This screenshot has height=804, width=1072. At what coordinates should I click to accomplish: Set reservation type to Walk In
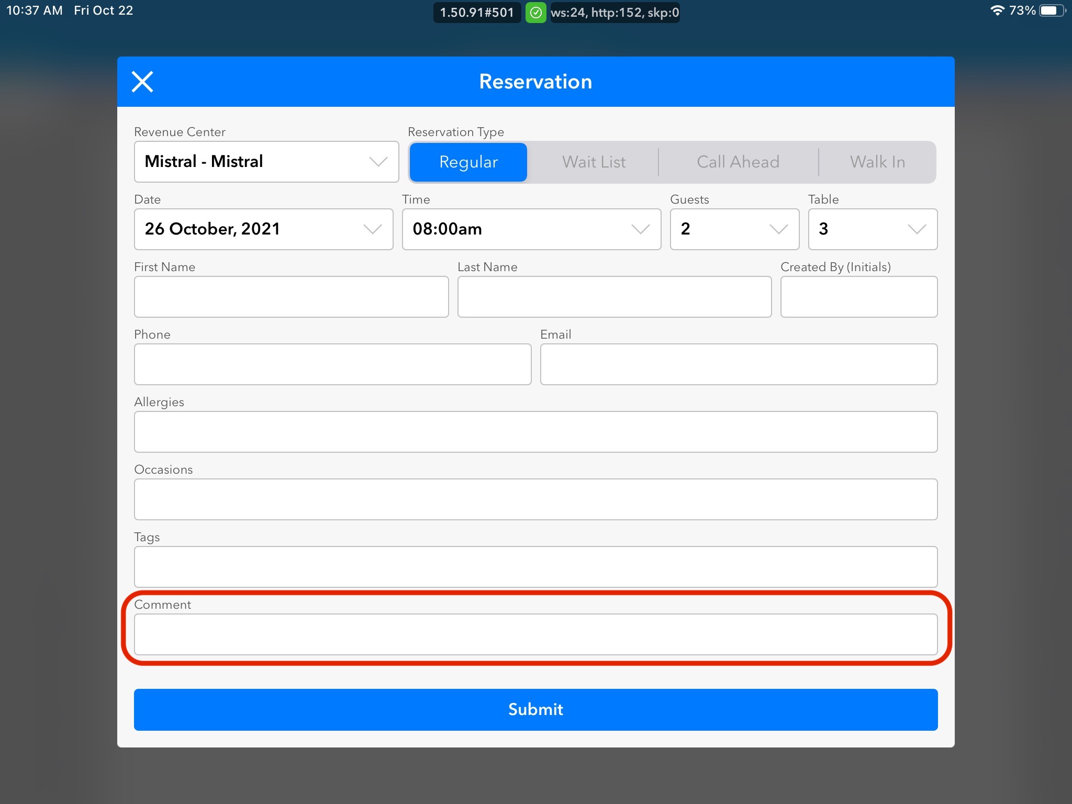coord(877,162)
